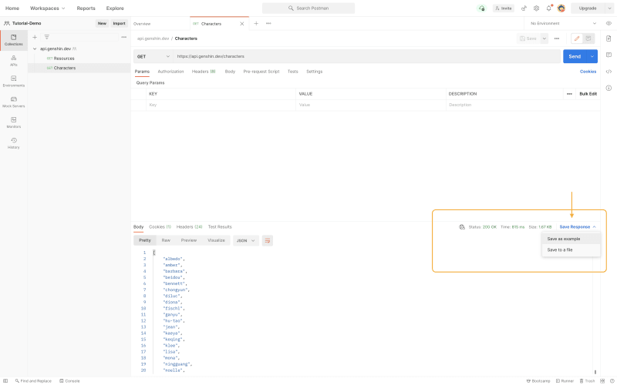Switch to the Visualize response view
Viewport: 617px width, 385px height.
(216, 240)
